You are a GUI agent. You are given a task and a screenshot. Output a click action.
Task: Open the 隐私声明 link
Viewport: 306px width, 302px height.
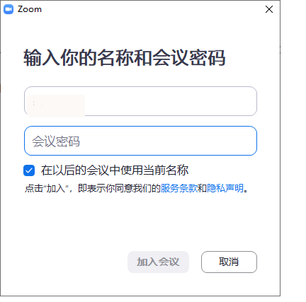tap(225, 188)
